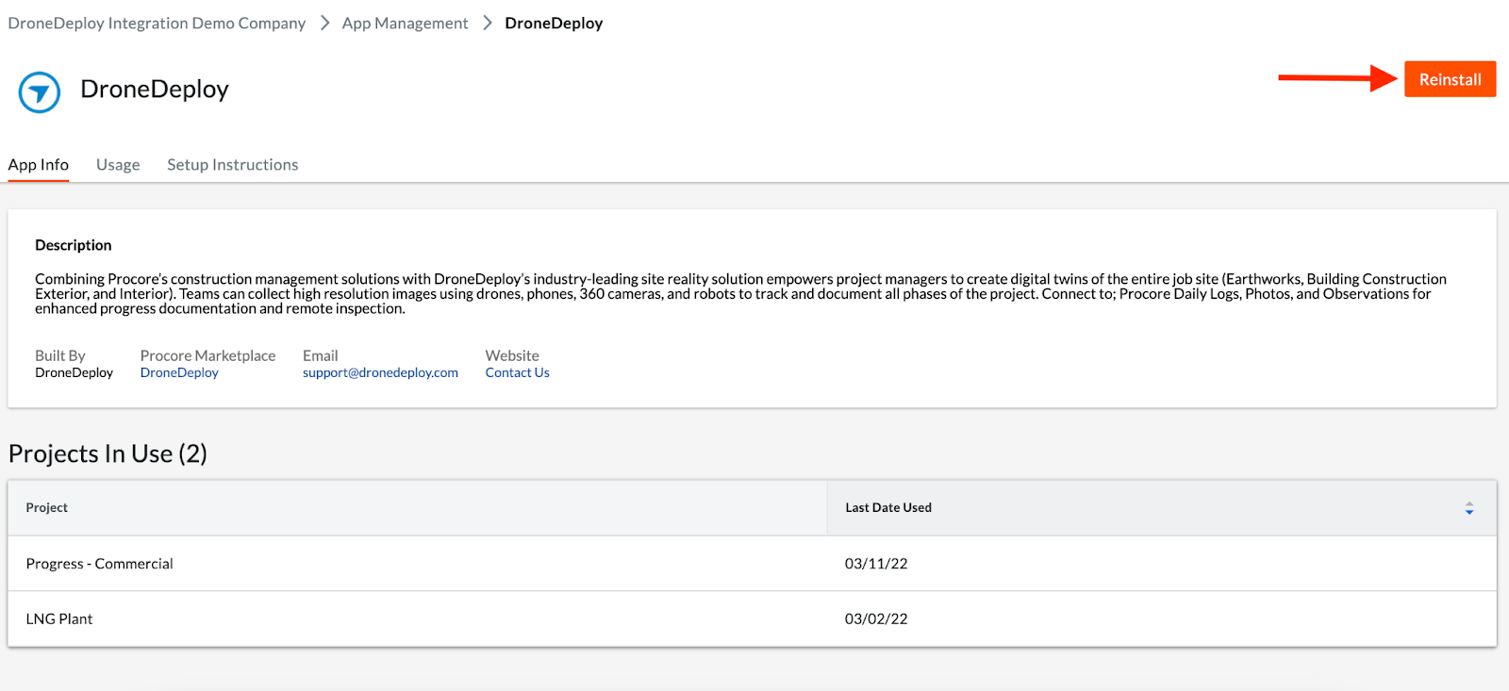Viewport: 1509px width, 691px height.
Task: Go to App Management breadcrumb
Action: (405, 24)
